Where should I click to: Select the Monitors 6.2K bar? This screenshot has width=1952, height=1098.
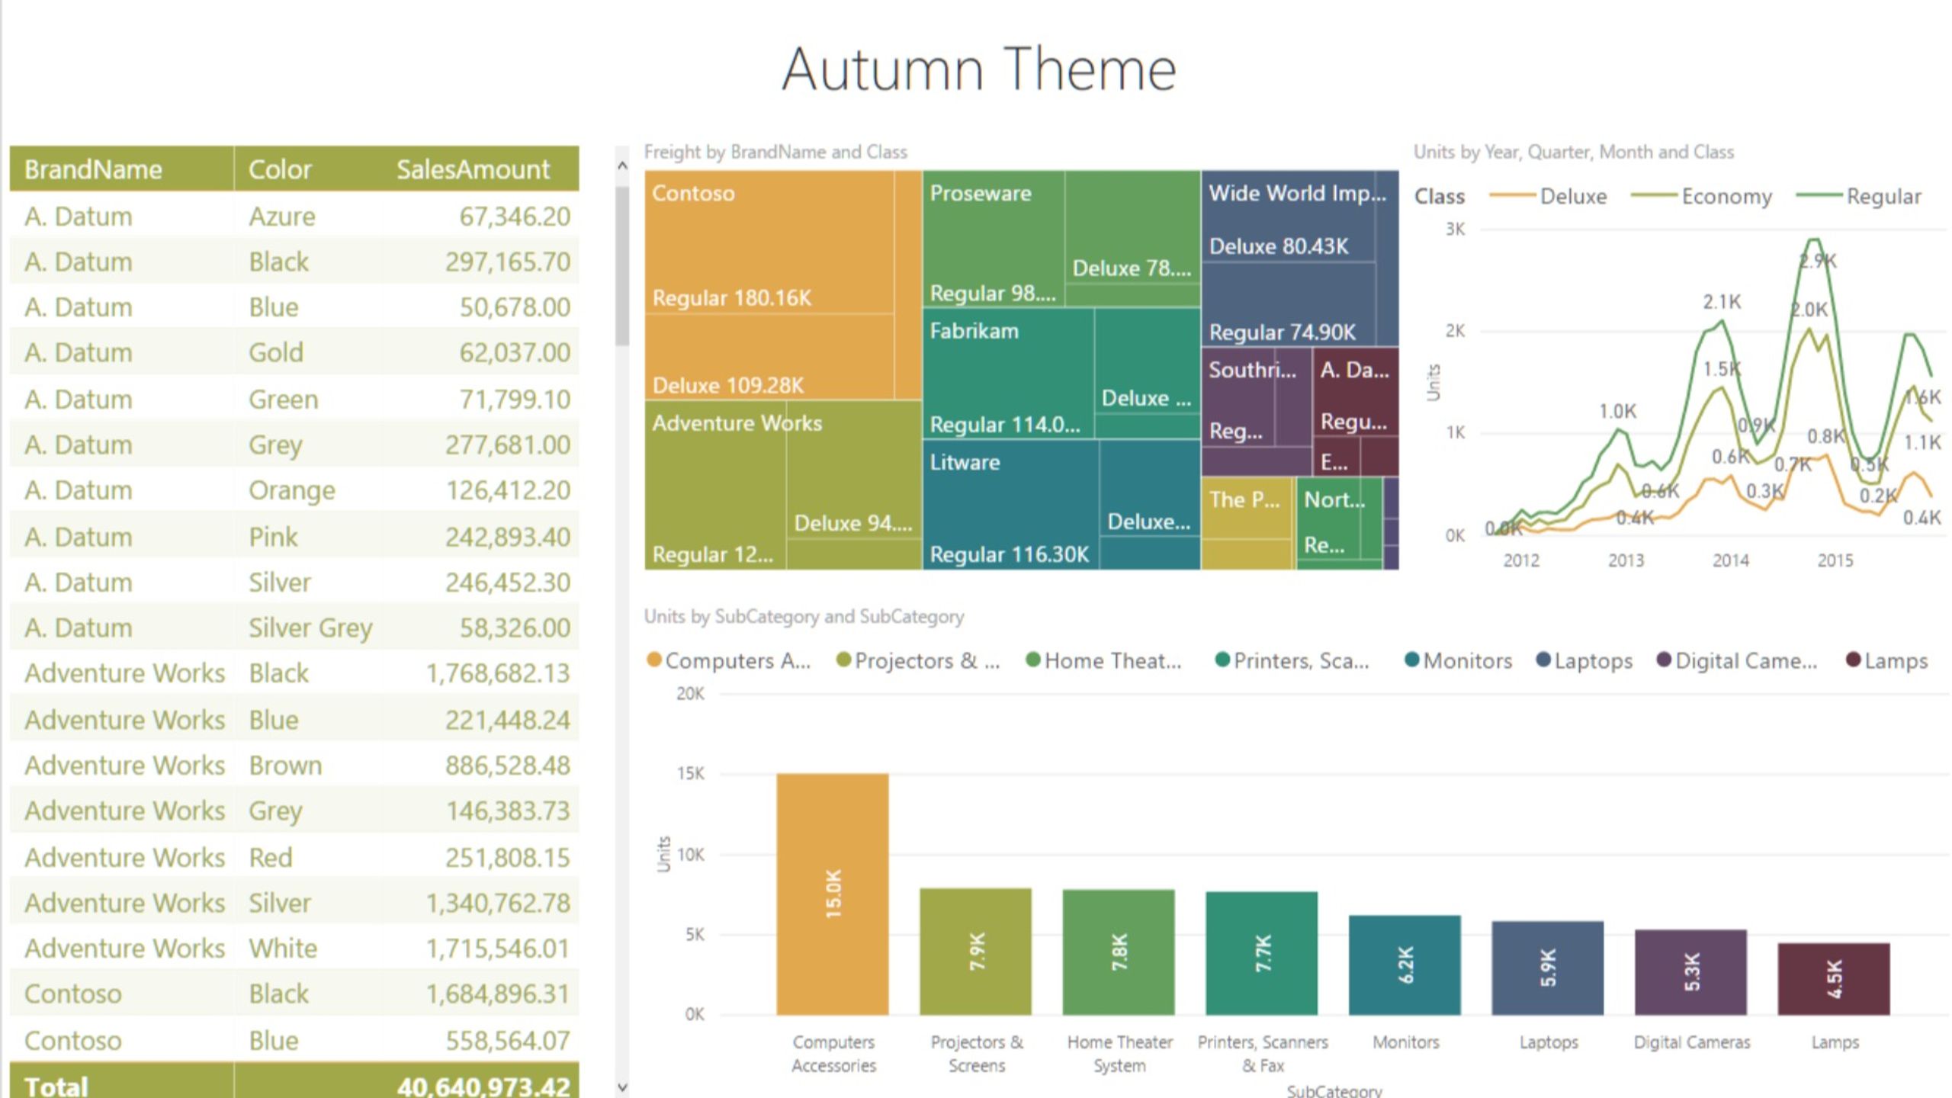1405,965
